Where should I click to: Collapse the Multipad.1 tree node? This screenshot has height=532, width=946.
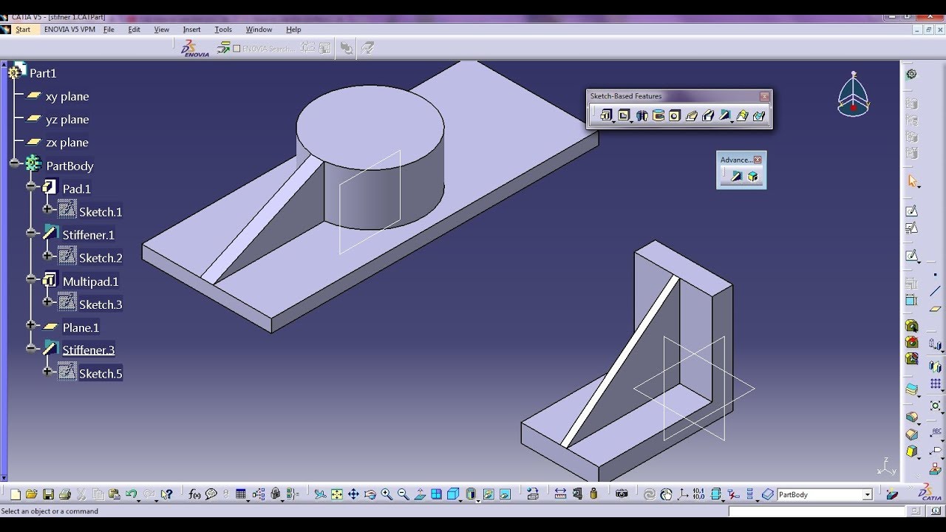pos(31,279)
